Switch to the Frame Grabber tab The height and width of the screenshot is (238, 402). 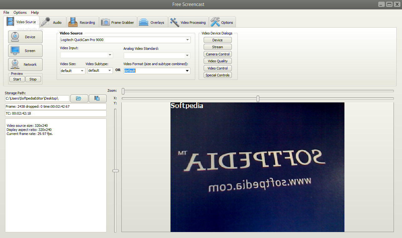point(118,22)
